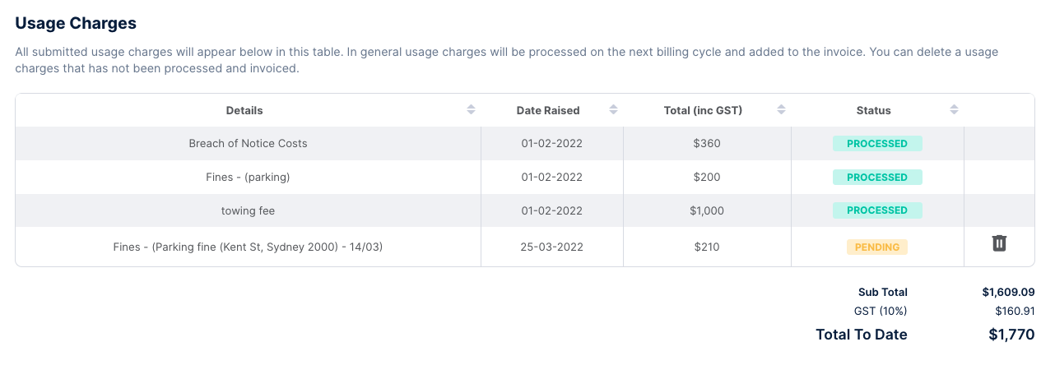Click PROCESSED badge for towing fee
Image resolution: width=1055 pixels, height=365 pixels.
click(877, 210)
